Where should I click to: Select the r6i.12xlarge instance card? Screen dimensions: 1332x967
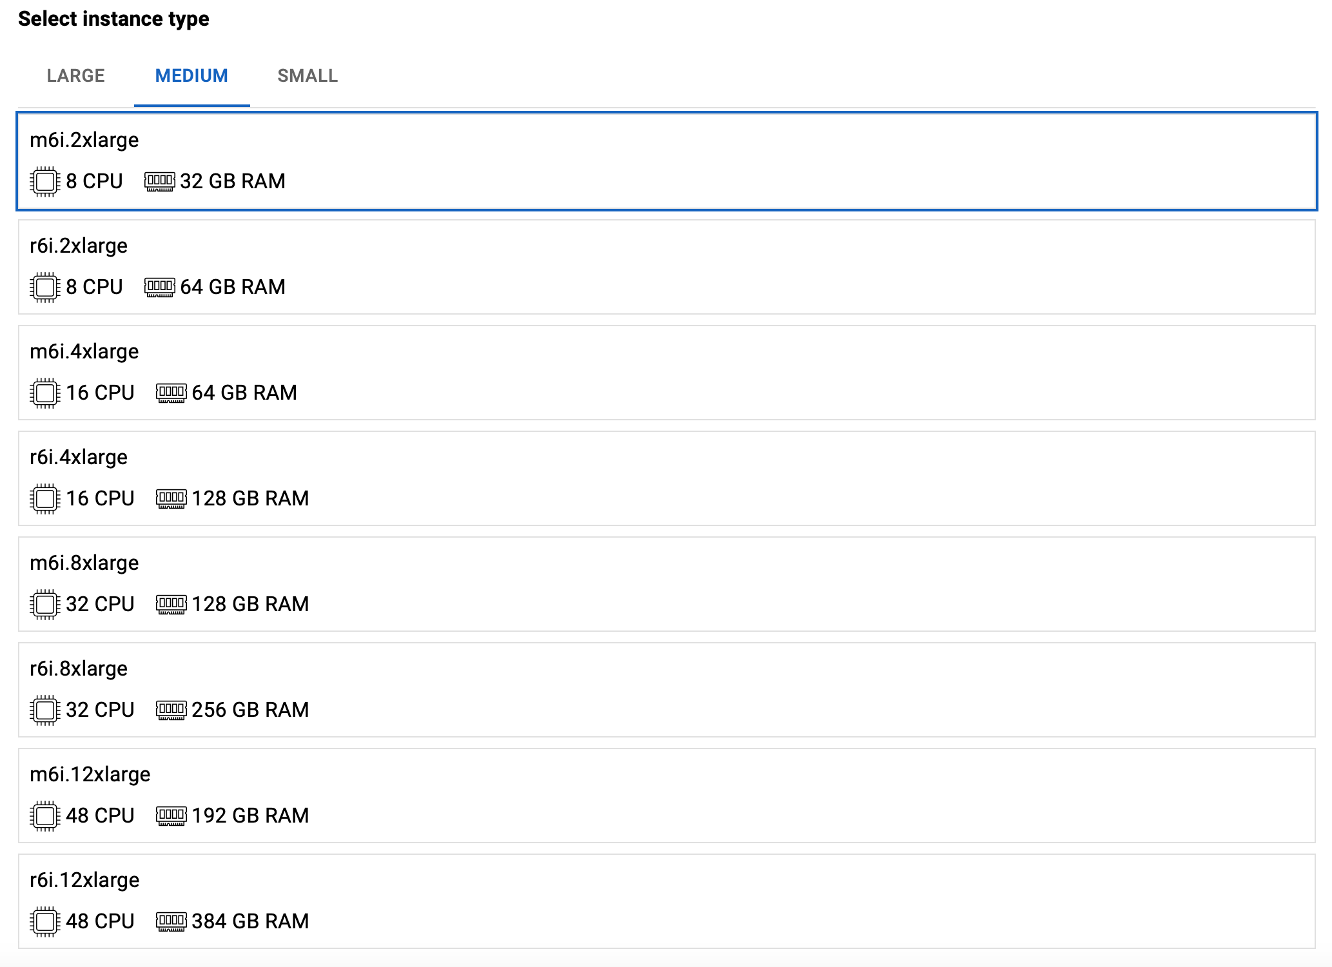[x=667, y=901]
